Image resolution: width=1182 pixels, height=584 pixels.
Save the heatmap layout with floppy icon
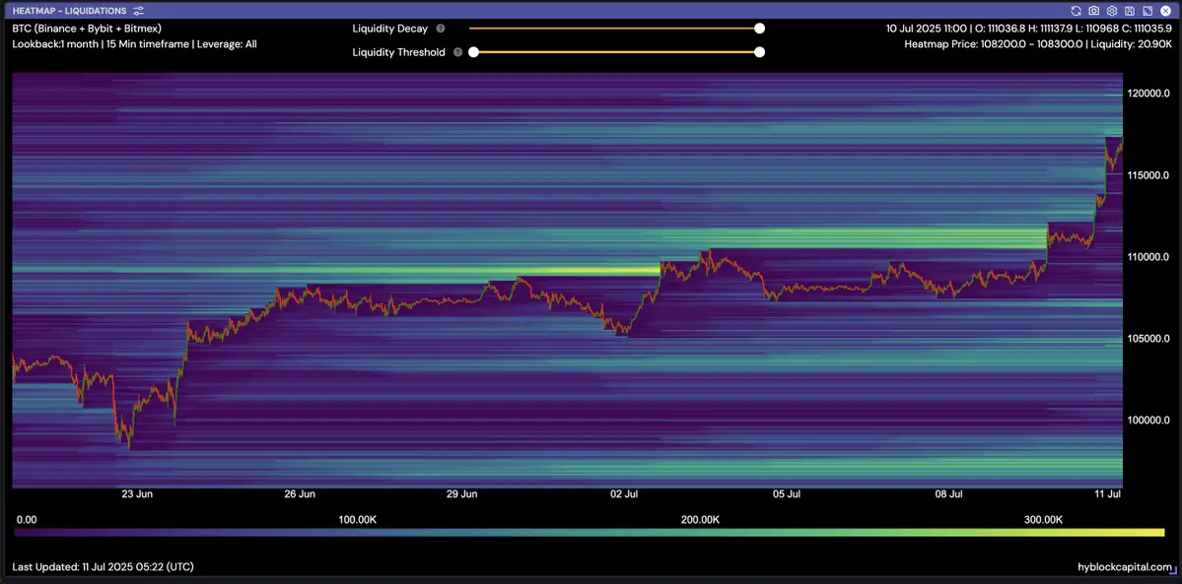(1129, 11)
